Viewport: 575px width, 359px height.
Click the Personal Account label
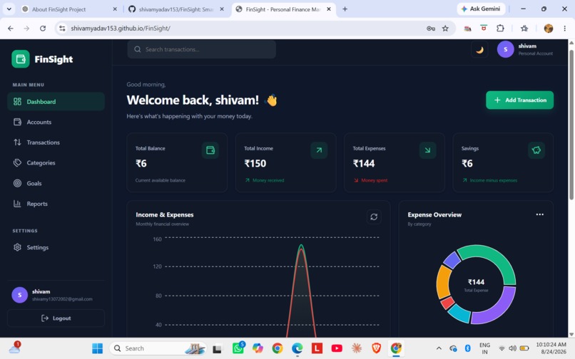(x=536, y=53)
